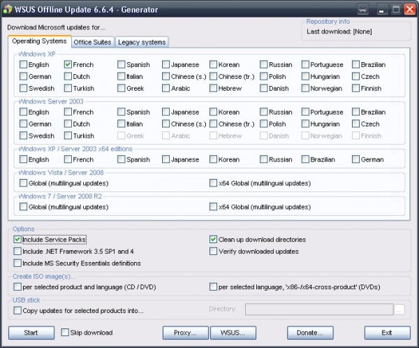
Task: Tick German under XP / Server 2003 x64 editions
Action: coord(355,159)
